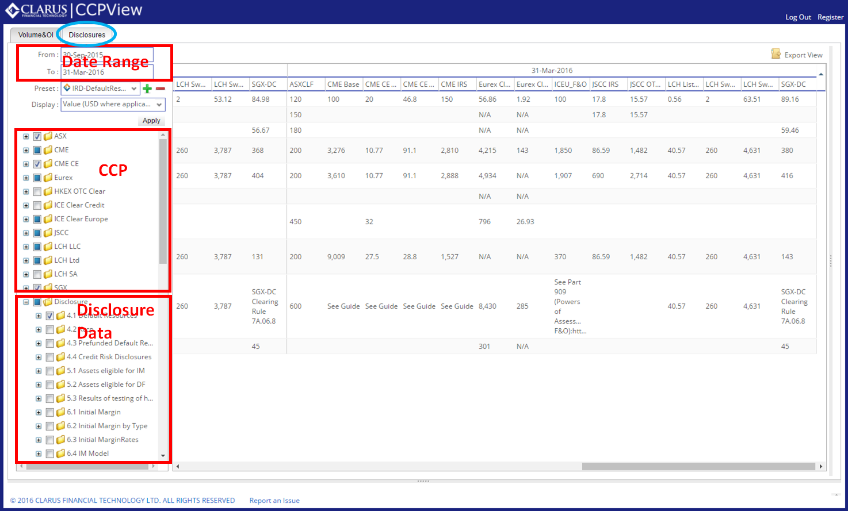This screenshot has width=848, height=511.
Task: Click the red minus remove preset icon
Action: pos(161,89)
